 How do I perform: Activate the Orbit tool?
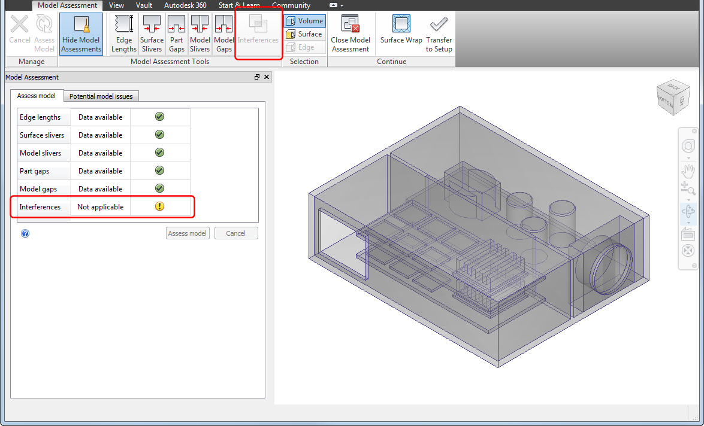tap(688, 211)
